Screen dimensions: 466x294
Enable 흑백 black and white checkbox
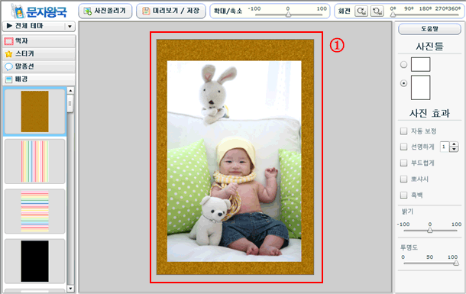point(403,195)
